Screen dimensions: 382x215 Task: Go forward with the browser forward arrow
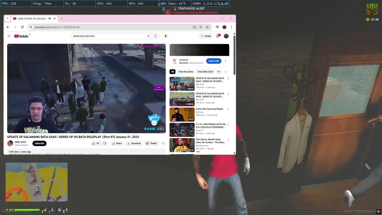pos(15,27)
